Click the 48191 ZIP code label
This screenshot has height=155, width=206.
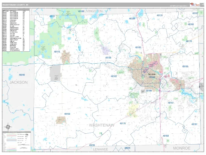pos(194,124)
